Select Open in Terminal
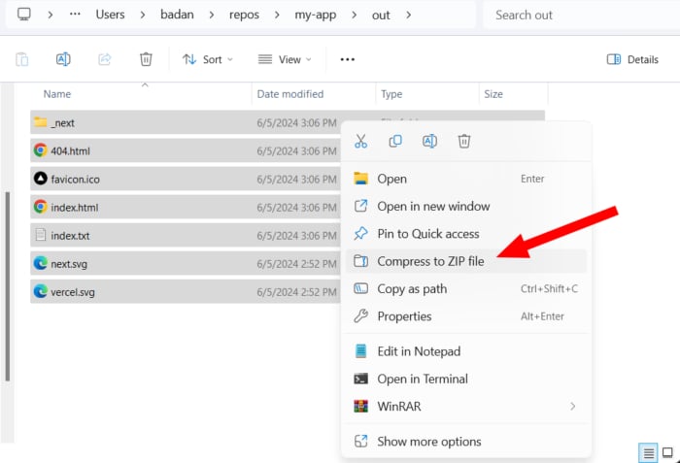Viewport: 680px width, 463px height. coord(466,379)
